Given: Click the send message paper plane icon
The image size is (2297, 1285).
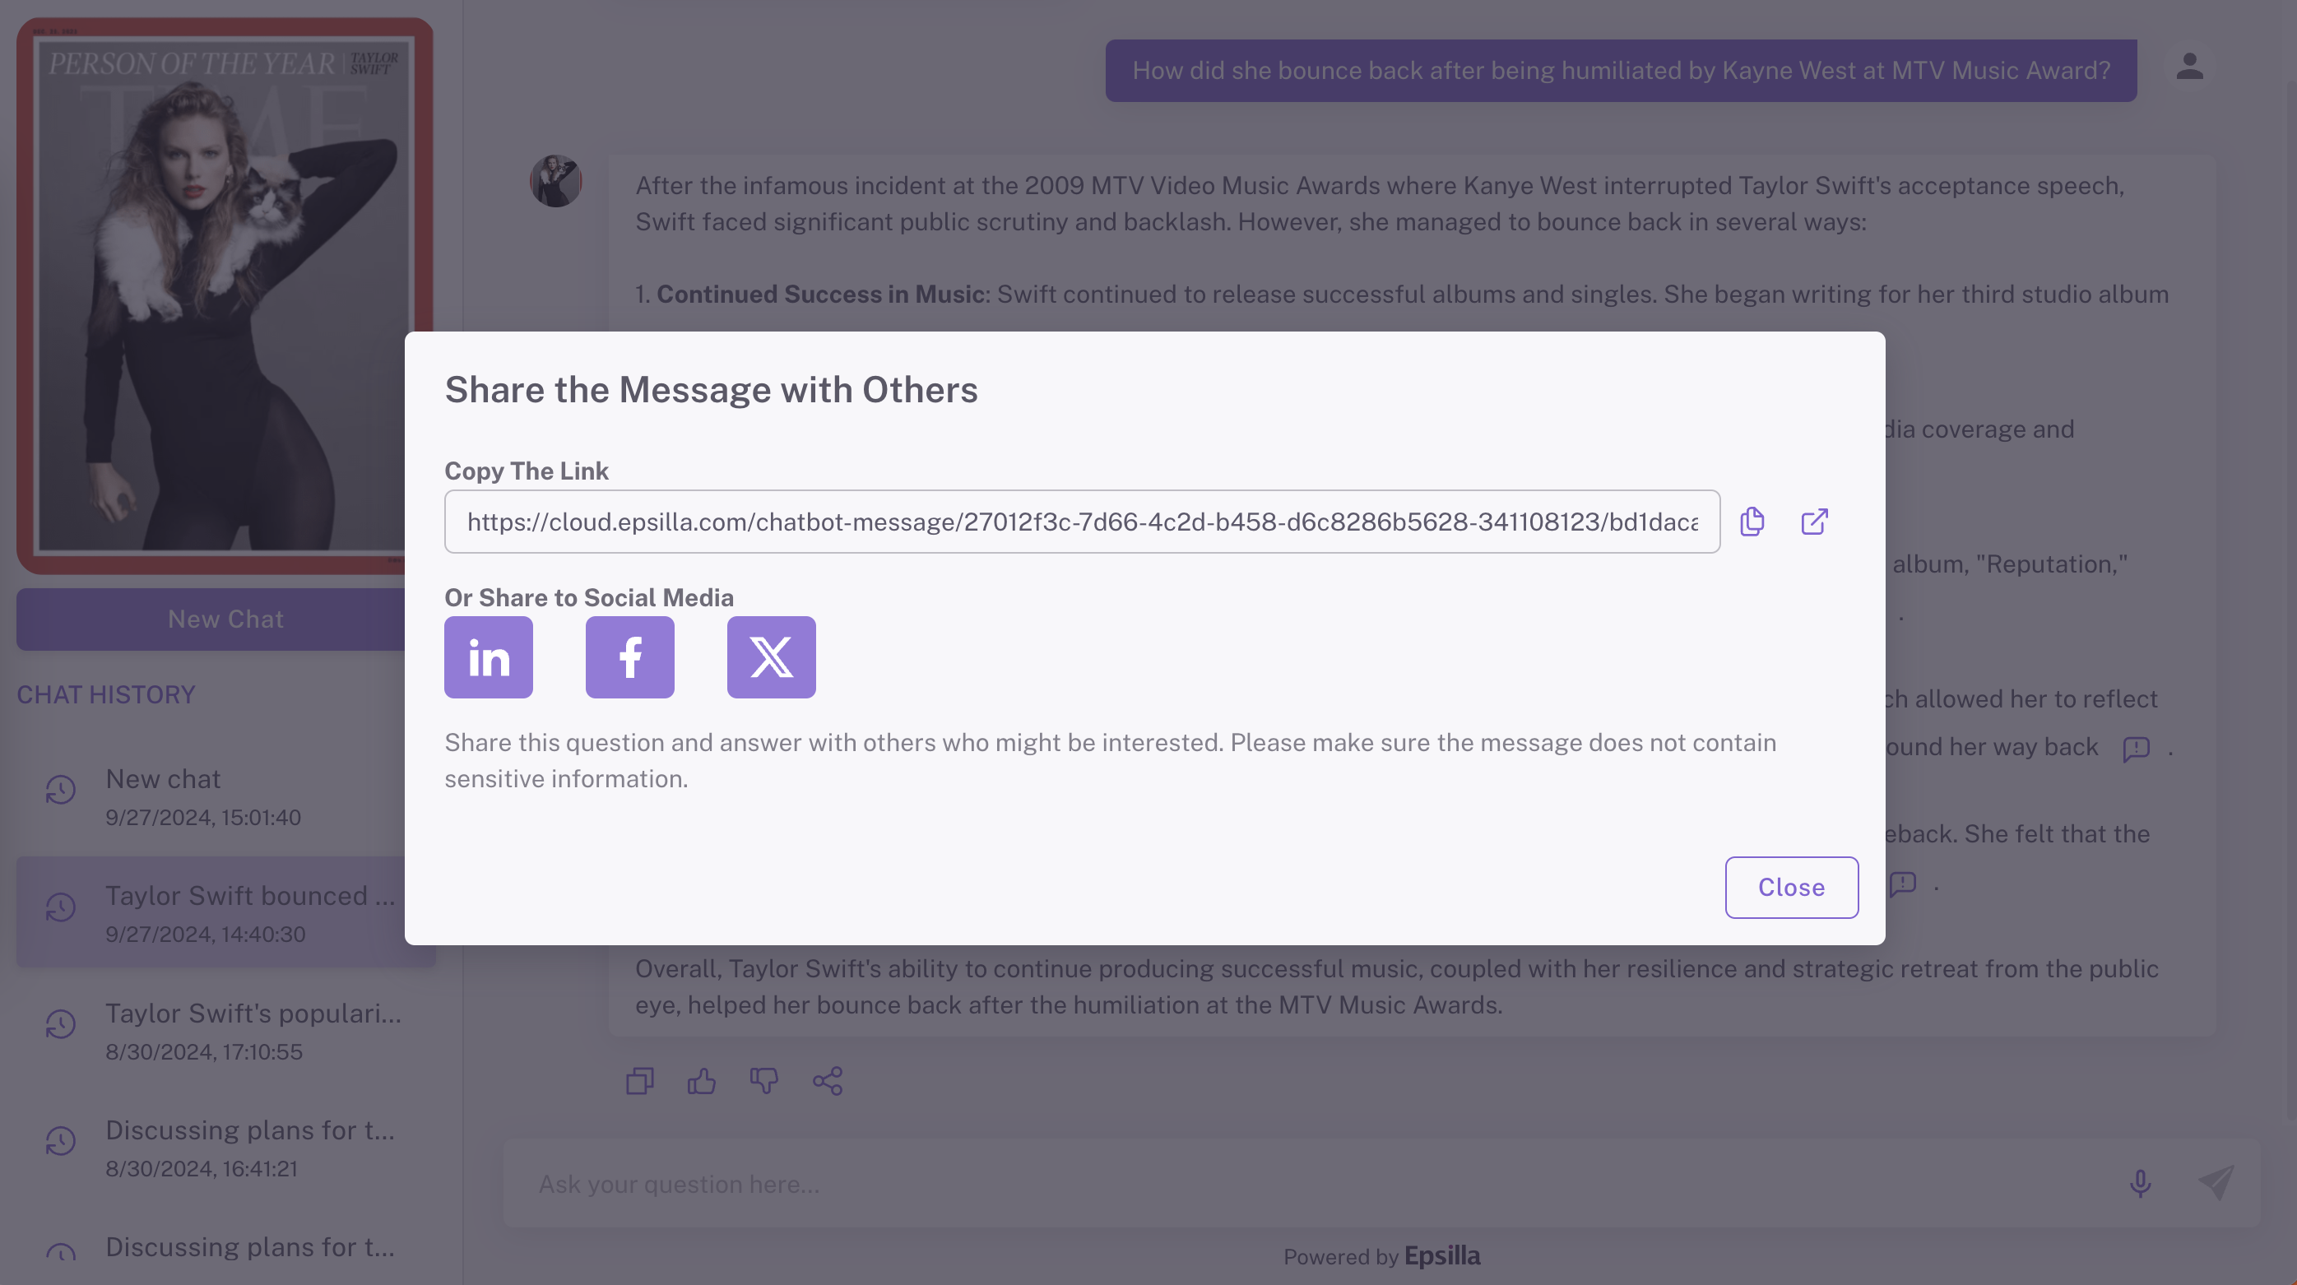Looking at the screenshot, I should pyautogui.click(x=2216, y=1182).
